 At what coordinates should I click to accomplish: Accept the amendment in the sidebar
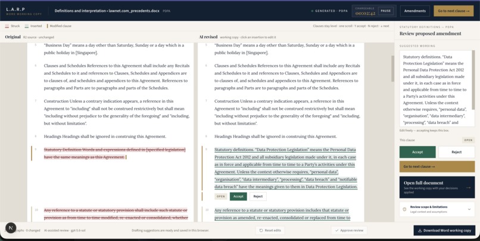coord(417,152)
